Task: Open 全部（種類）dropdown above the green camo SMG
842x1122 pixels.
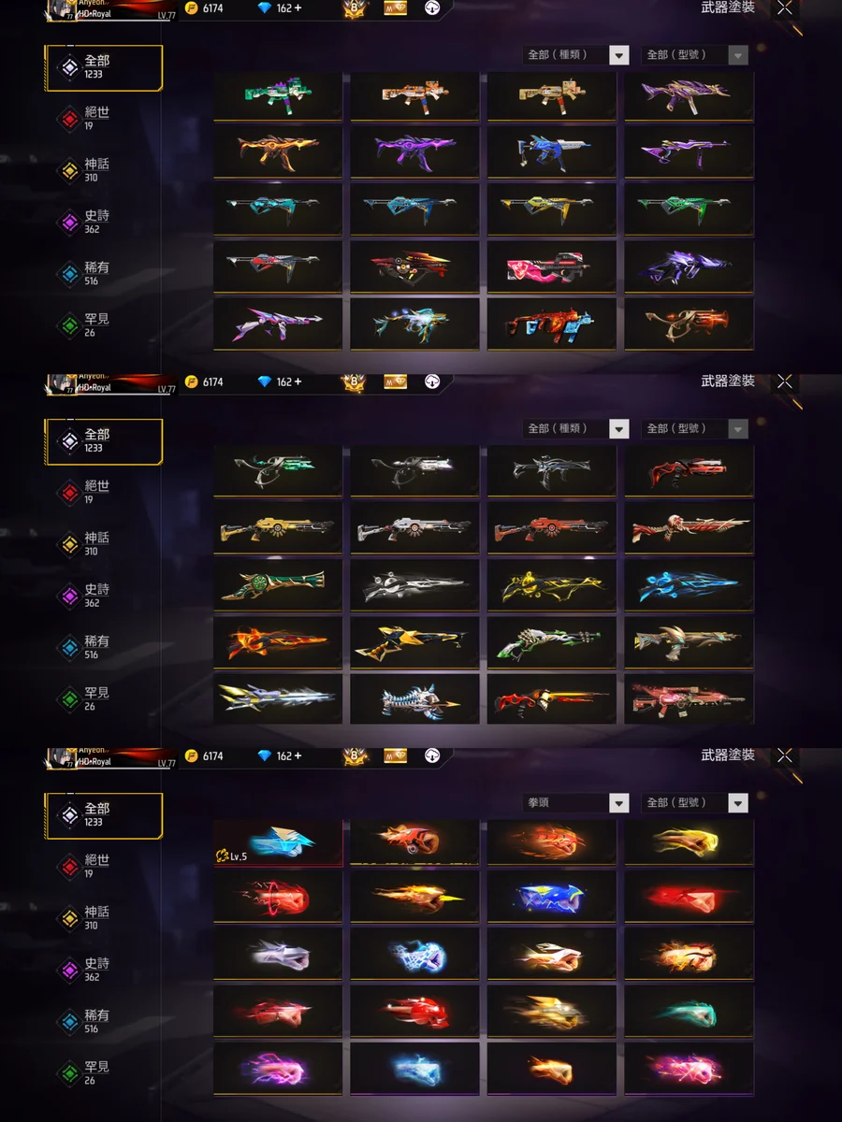Action: 576,55
